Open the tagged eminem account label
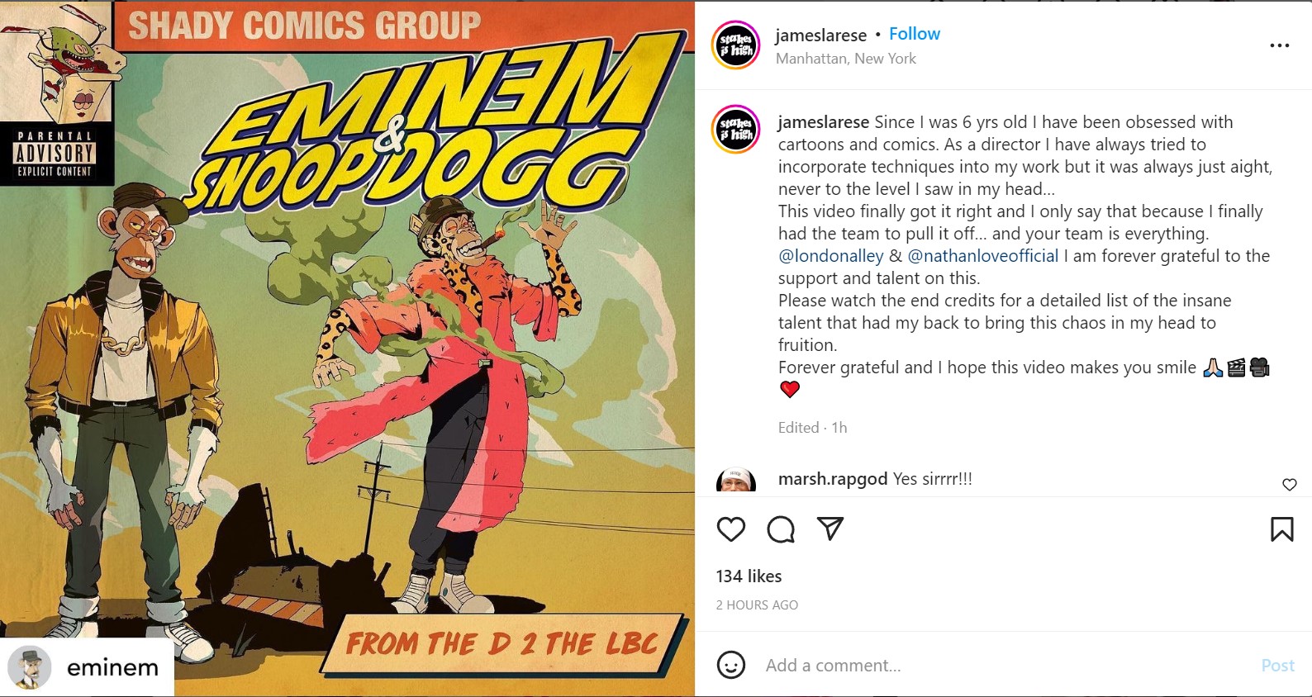The width and height of the screenshot is (1312, 697). 87,667
